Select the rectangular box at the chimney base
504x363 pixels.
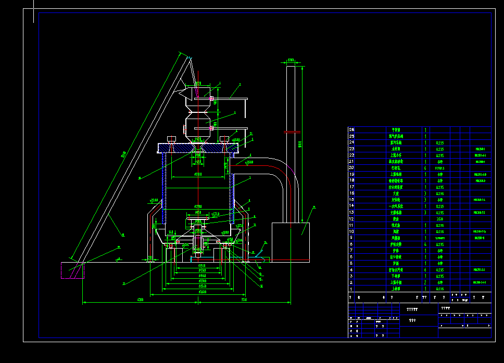tap(291, 242)
